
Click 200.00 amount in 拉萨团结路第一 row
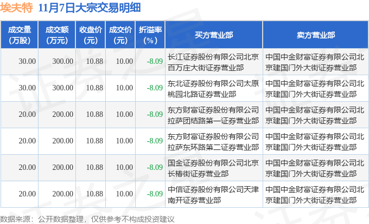click(x=62, y=114)
